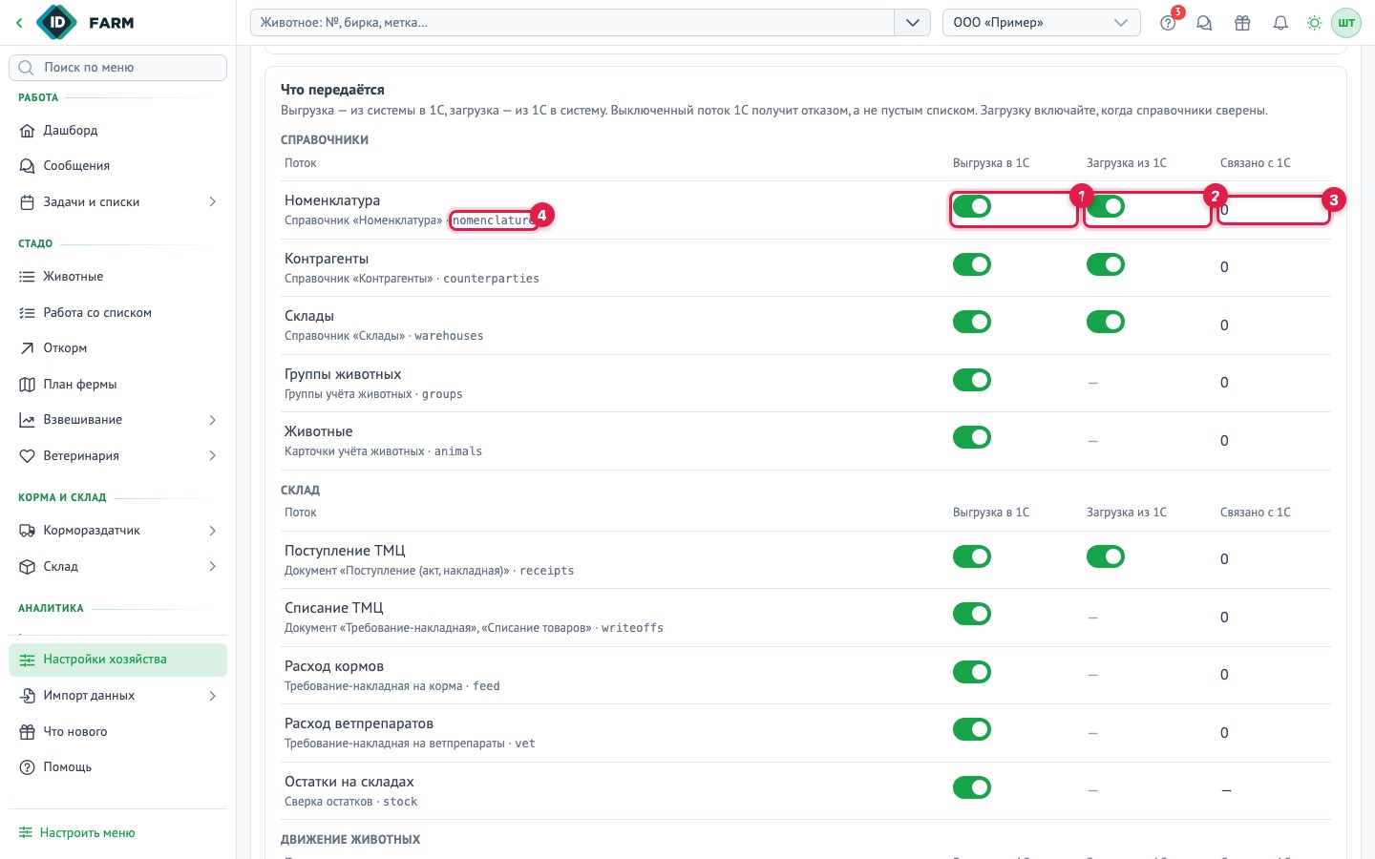Expand the Задачи и списки submenu
Image resolution: width=1375 pixels, height=859 pixels.
click(212, 202)
